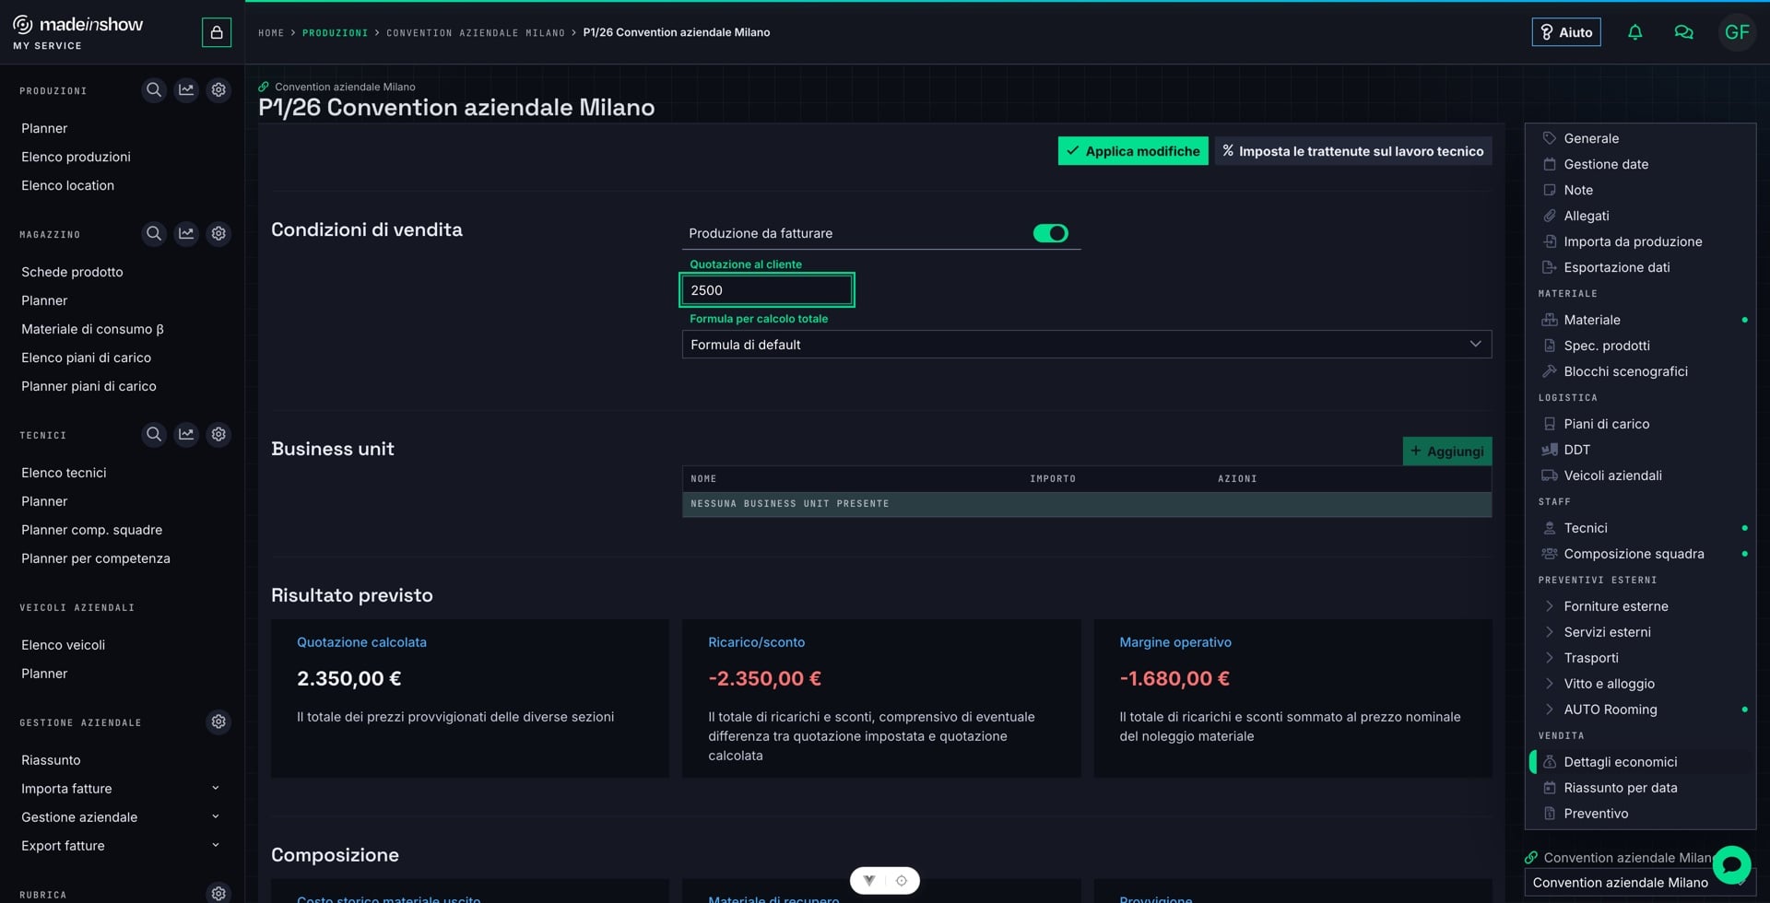The width and height of the screenshot is (1770, 903).
Task: Open Produzioni statistics chart icon
Action: (x=186, y=90)
